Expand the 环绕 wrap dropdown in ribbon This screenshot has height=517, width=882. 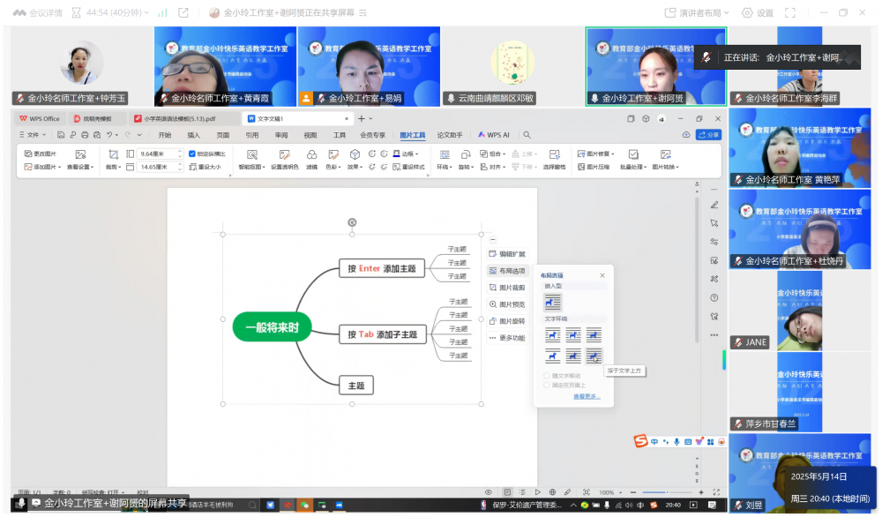tap(444, 166)
